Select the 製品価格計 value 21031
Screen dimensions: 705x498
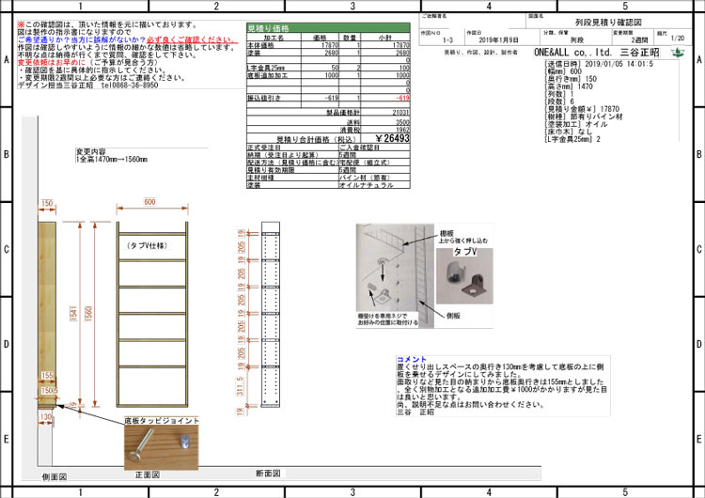[400, 113]
